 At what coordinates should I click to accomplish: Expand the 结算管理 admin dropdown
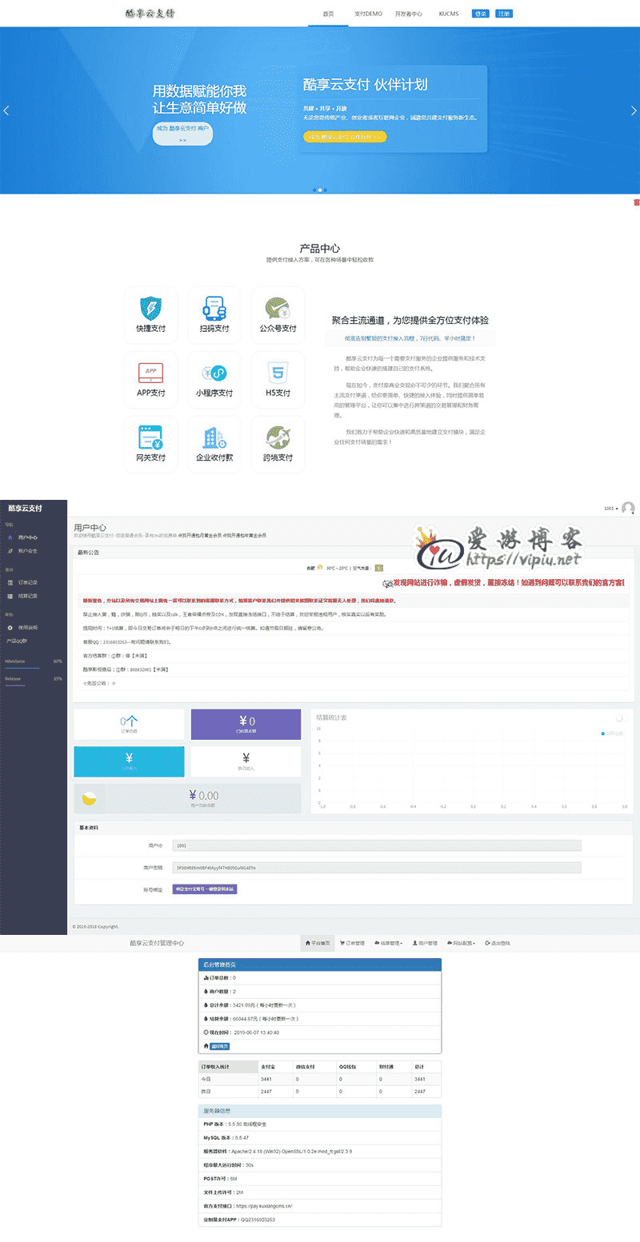tap(387, 943)
